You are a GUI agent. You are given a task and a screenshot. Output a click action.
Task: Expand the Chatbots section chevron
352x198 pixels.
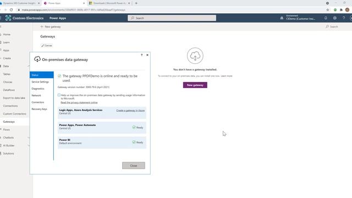(x=29, y=137)
